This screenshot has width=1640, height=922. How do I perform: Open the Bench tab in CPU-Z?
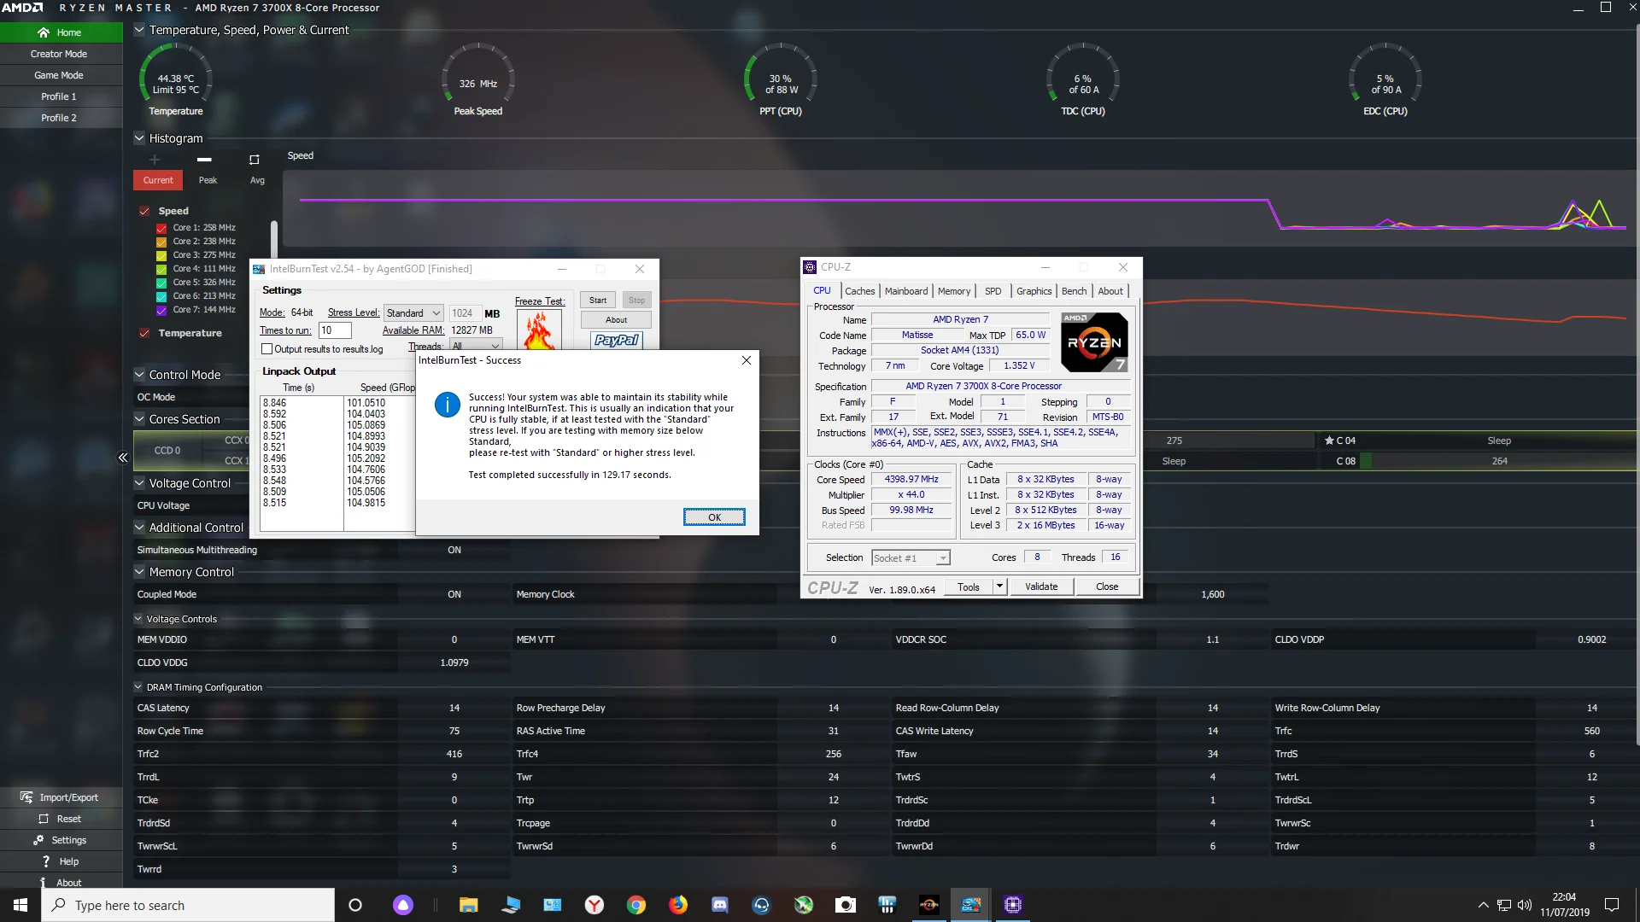tap(1074, 291)
